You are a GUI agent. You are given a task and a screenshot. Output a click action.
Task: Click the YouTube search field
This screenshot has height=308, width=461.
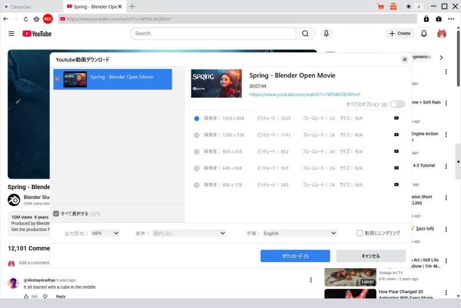point(213,34)
